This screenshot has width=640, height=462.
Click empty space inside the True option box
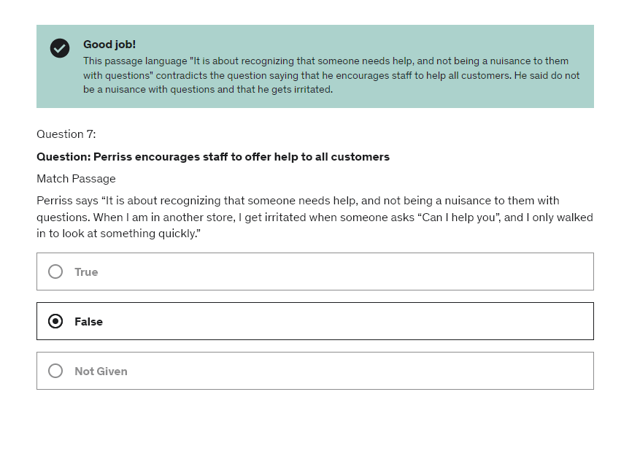[x=365, y=272]
